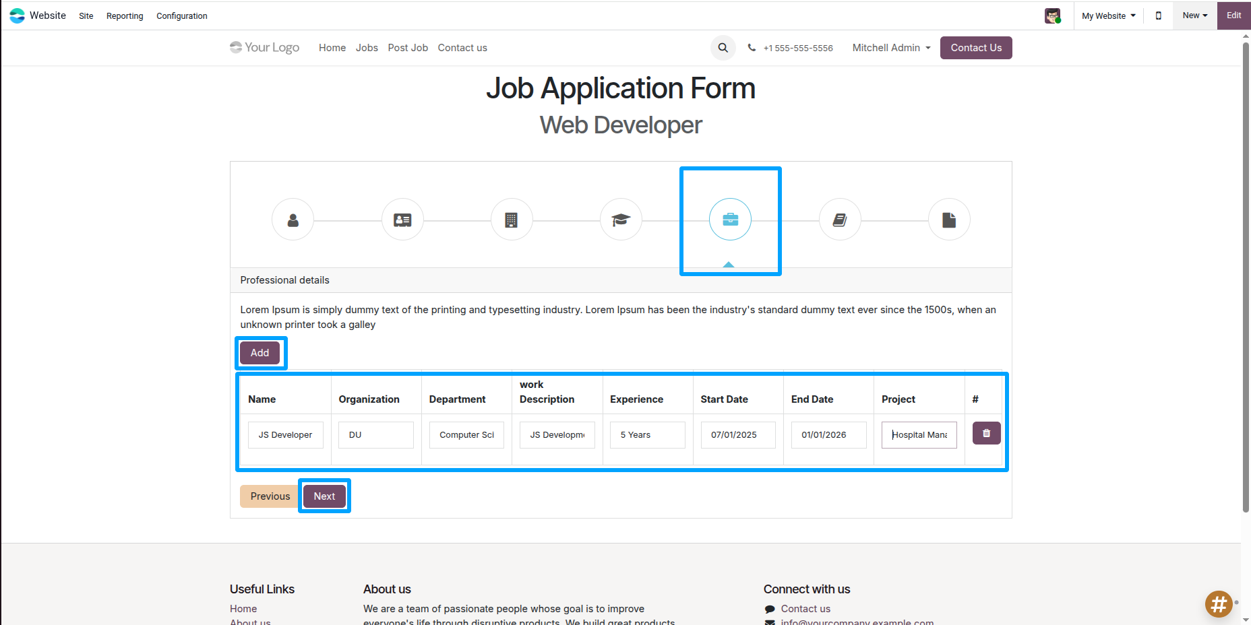Viewport: 1251px width, 625px height.
Task: Open the Post Job nav link
Action: [x=408, y=48]
